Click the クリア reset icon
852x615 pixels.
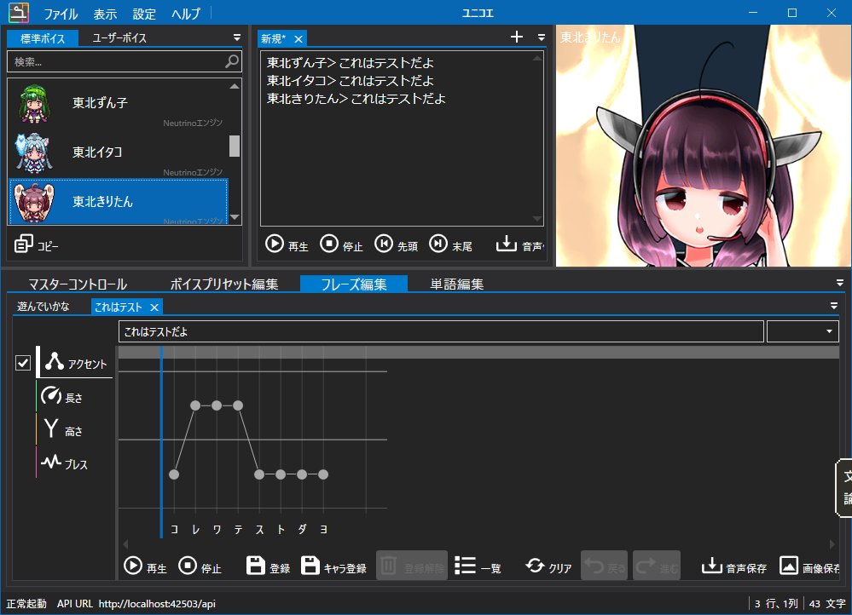tap(535, 566)
